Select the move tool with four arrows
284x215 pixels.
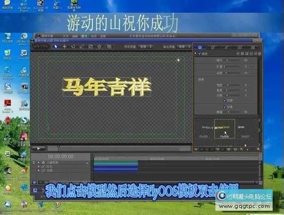tap(64, 46)
